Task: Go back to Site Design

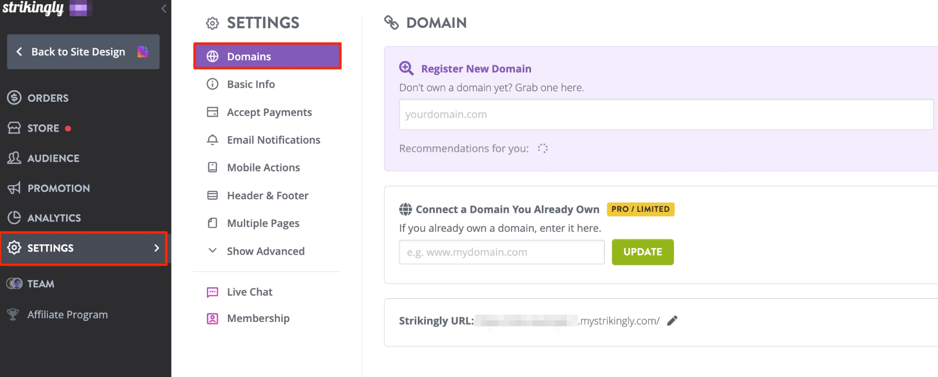Action: tap(83, 51)
